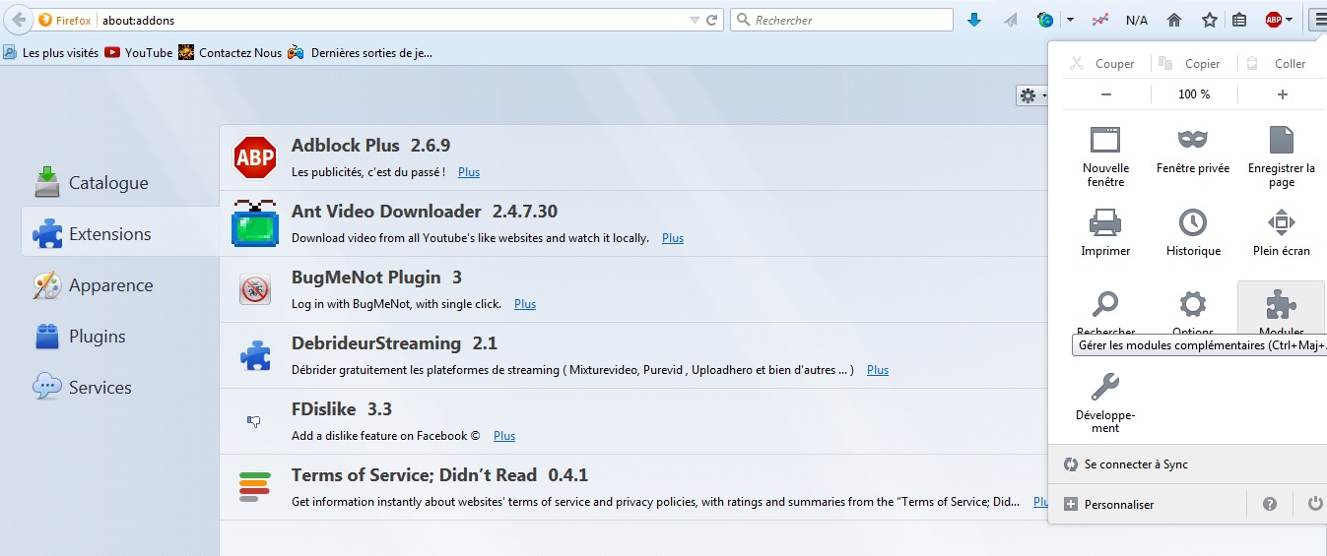Open Plus link for FDislike
The height and width of the screenshot is (556, 1327).
pos(504,436)
